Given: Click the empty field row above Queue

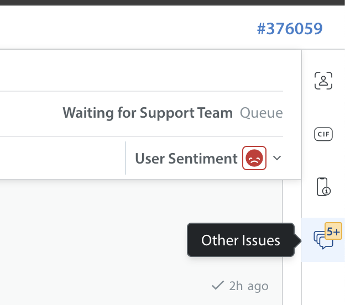Looking at the screenshot, I should (x=141, y=70).
